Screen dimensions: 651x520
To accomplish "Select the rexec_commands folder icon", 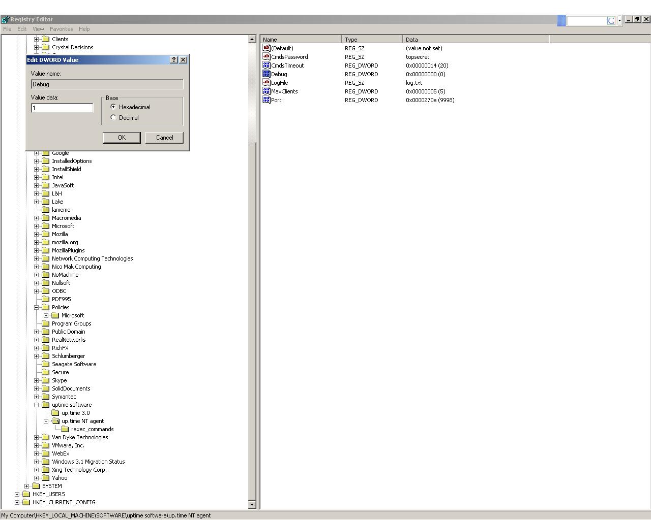I will (x=65, y=429).
